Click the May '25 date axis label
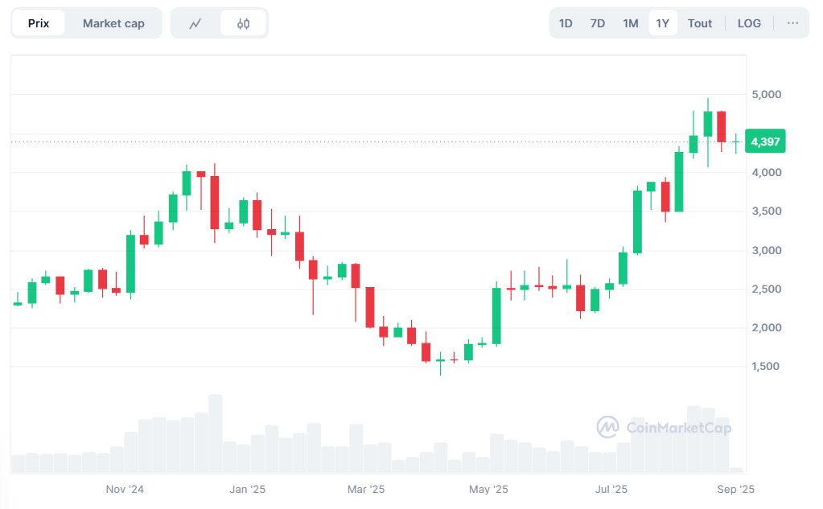The height and width of the screenshot is (509, 823). pyautogui.click(x=488, y=489)
